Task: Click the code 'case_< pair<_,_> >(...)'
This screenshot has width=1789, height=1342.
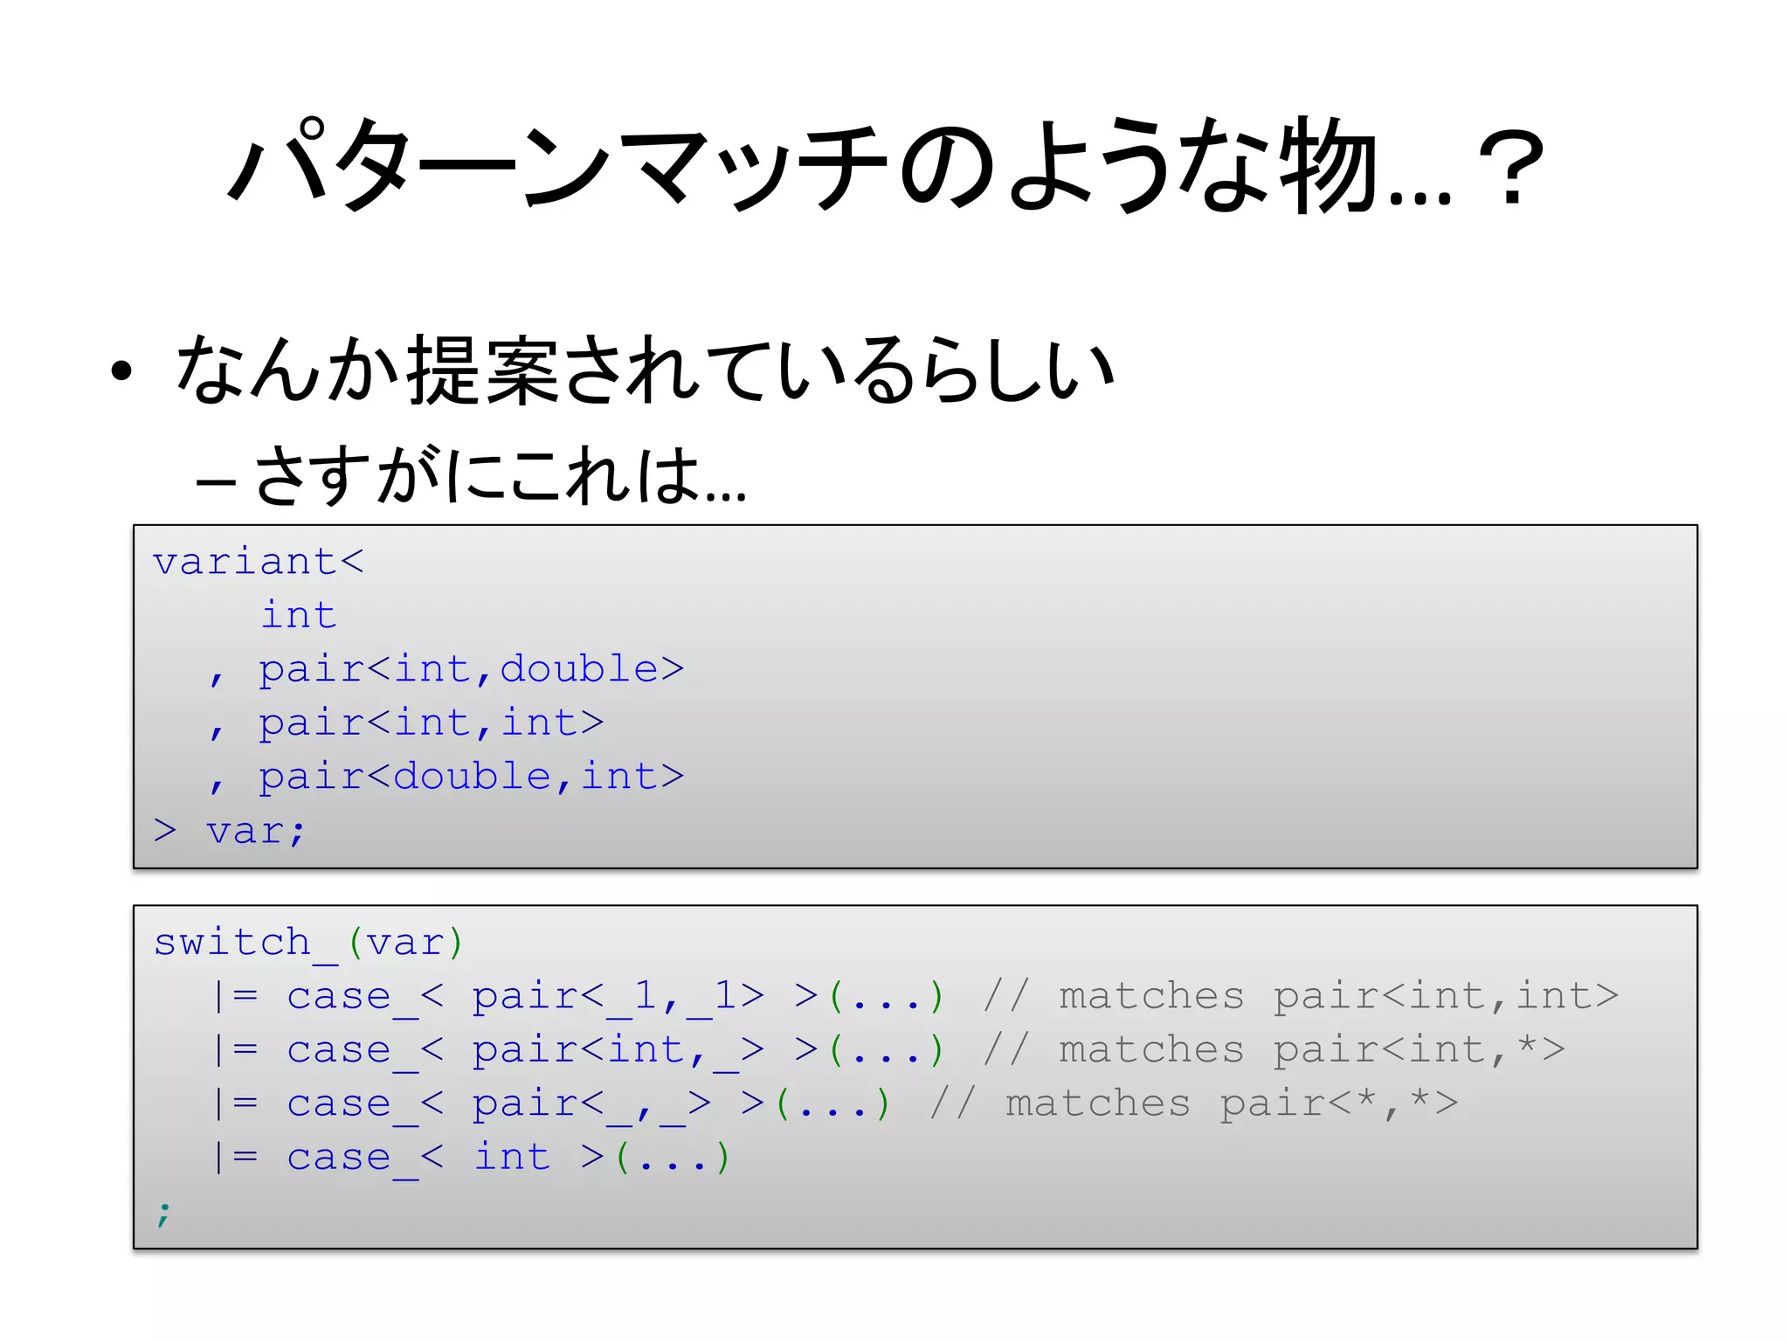Action: pyautogui.click(x=589, y=1104)
